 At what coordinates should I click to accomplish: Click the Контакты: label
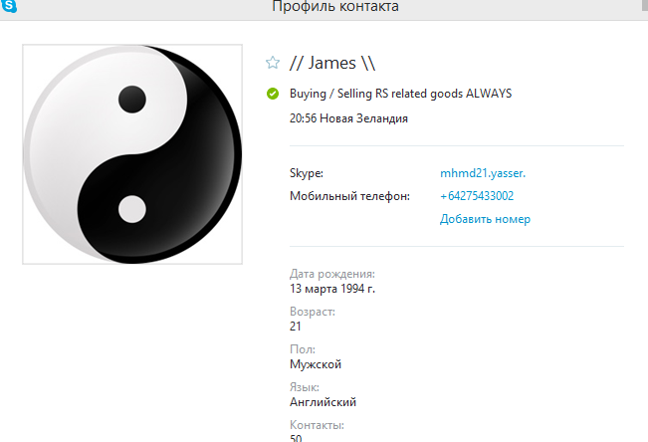point(317,425)
